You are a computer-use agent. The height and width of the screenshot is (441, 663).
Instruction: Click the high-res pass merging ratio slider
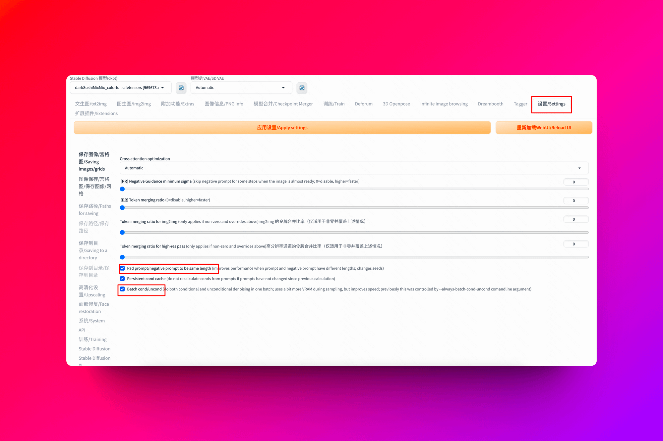click(x=354, y=257)
